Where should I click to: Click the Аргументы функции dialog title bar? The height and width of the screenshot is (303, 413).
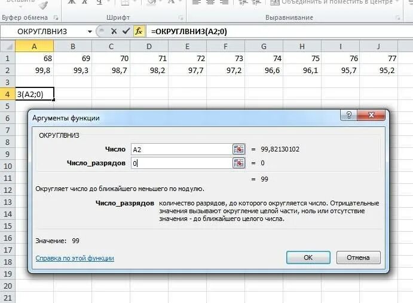(184, 118)
